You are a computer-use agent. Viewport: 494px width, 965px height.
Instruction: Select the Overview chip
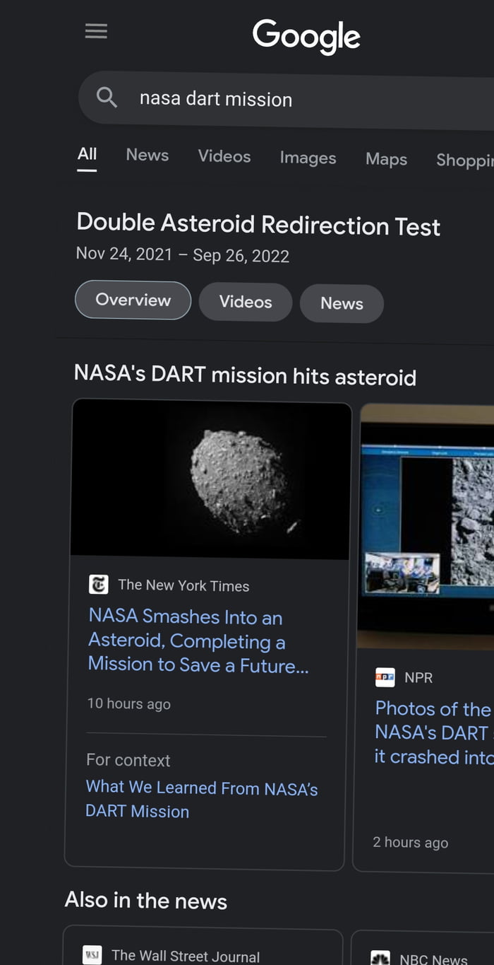(133, 300)
